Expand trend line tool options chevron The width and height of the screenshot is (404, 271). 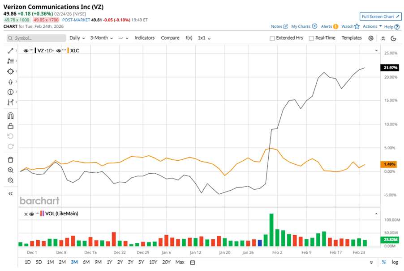(x=16, y=50)
